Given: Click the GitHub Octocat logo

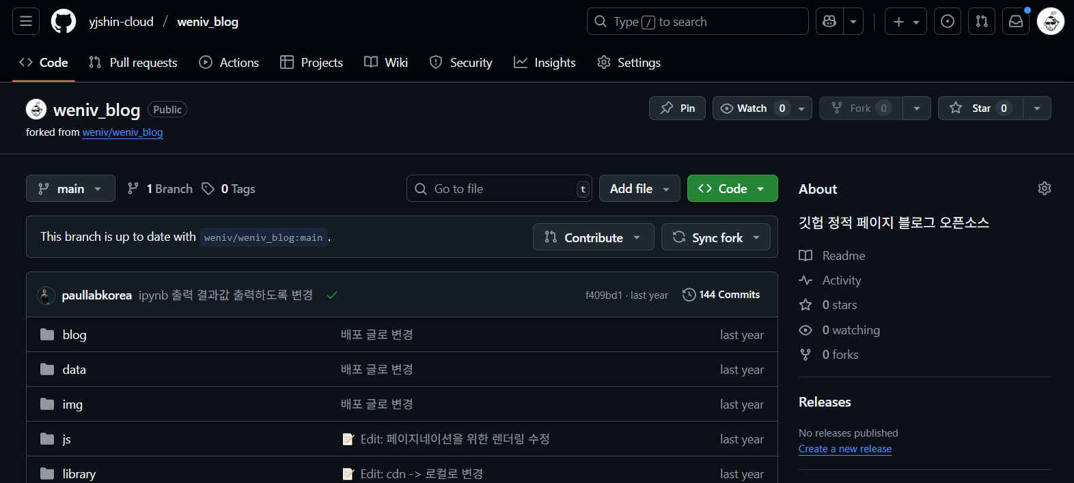Looking at the screenshot, I should (64, 21).
